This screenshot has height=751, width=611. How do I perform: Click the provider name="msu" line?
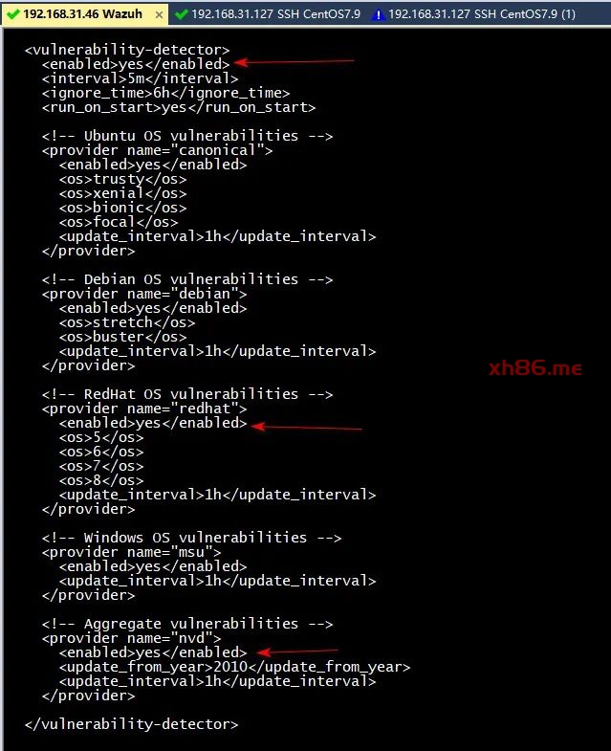click(131, 552)
